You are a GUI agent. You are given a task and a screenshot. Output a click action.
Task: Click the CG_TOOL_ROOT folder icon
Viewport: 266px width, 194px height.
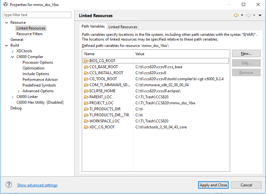point(86,79)
